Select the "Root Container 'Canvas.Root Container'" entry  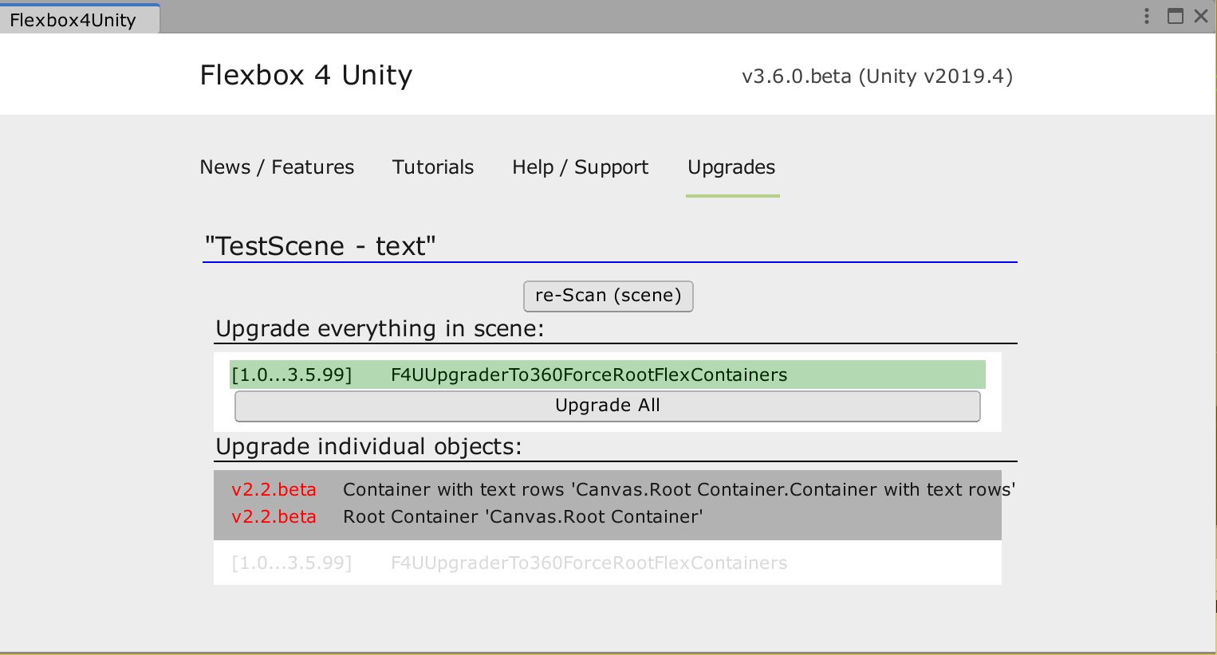[608, 516]
